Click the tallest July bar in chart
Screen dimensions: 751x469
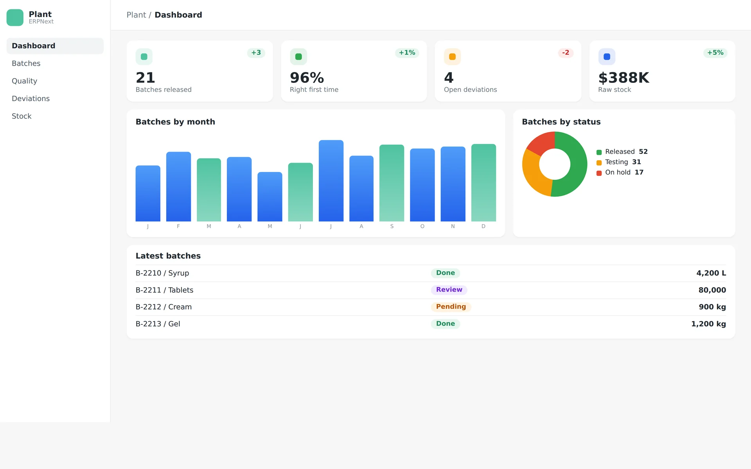[331, 181]
